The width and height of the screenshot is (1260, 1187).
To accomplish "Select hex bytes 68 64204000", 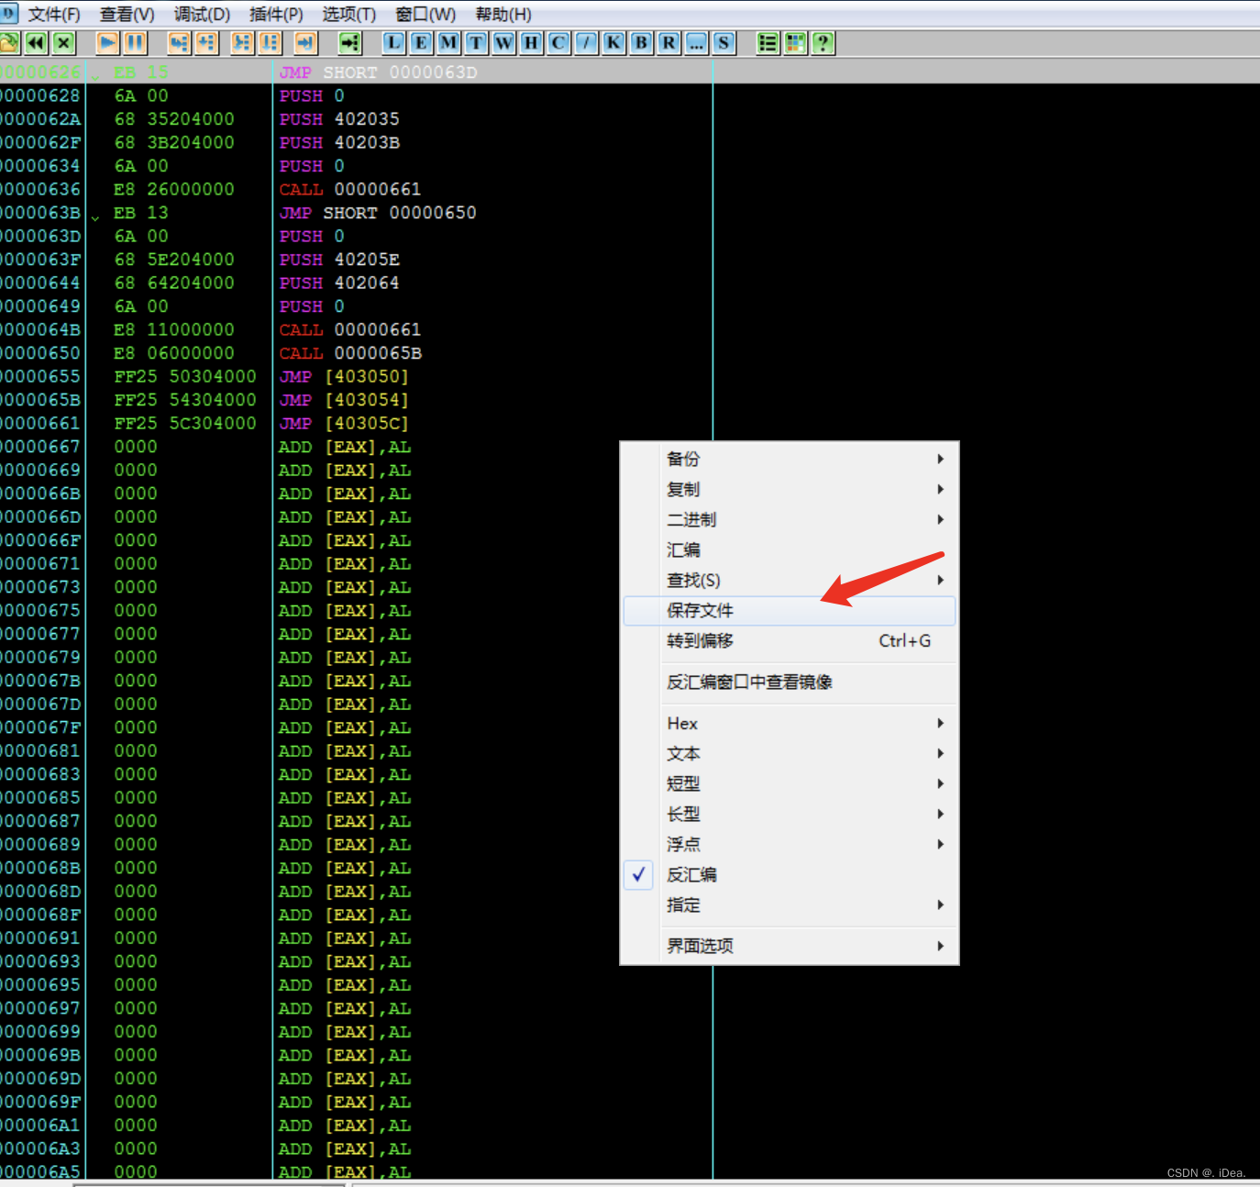I will (174, 283).
